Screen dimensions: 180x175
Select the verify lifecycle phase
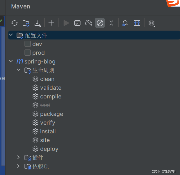pyautogui.click(x=48, y=123)
